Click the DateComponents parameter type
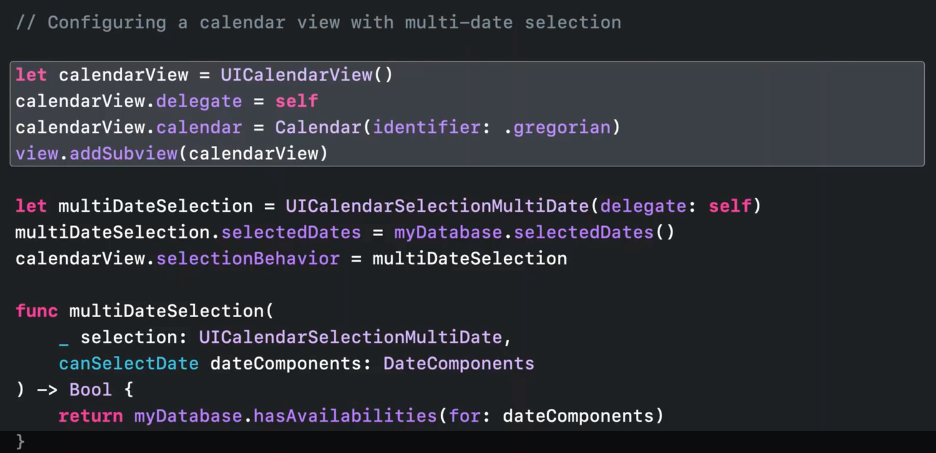The image size is (936, 453). click(x=459, y=363)
